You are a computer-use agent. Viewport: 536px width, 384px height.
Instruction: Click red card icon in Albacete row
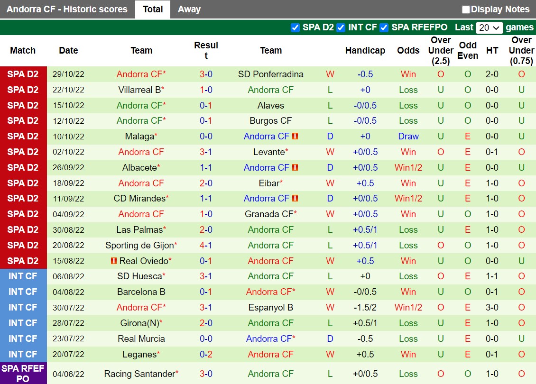[295, 167]
